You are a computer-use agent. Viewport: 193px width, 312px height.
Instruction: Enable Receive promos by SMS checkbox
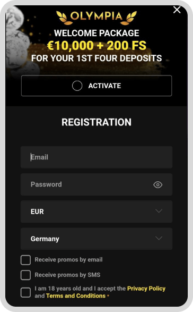[x=25, y=275]
